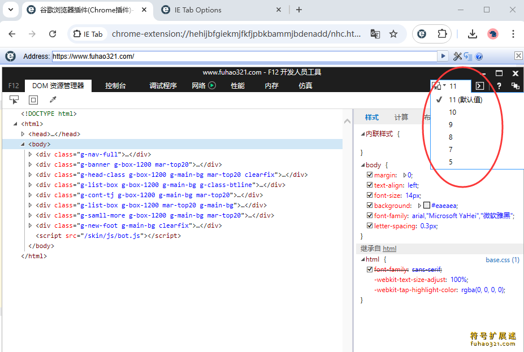Image resolution: width=524 pixels, height=352 pixels.
Task: Open IE Tab help question icon
Action: click(479, 57)
